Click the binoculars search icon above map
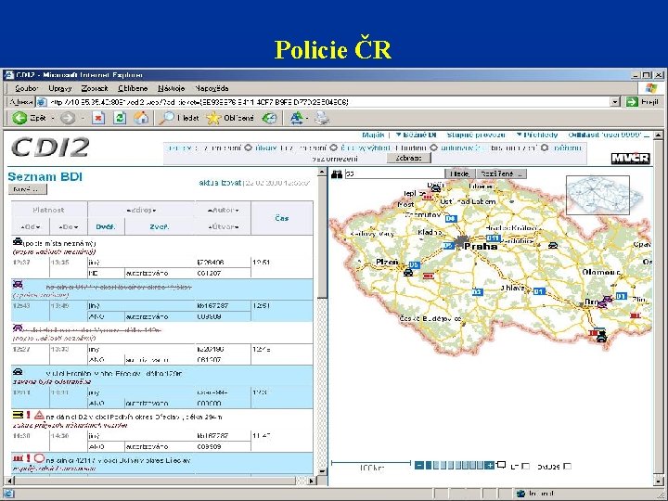Image resolution: width=668 pixels, height=501 pixels. coord(337,173)
